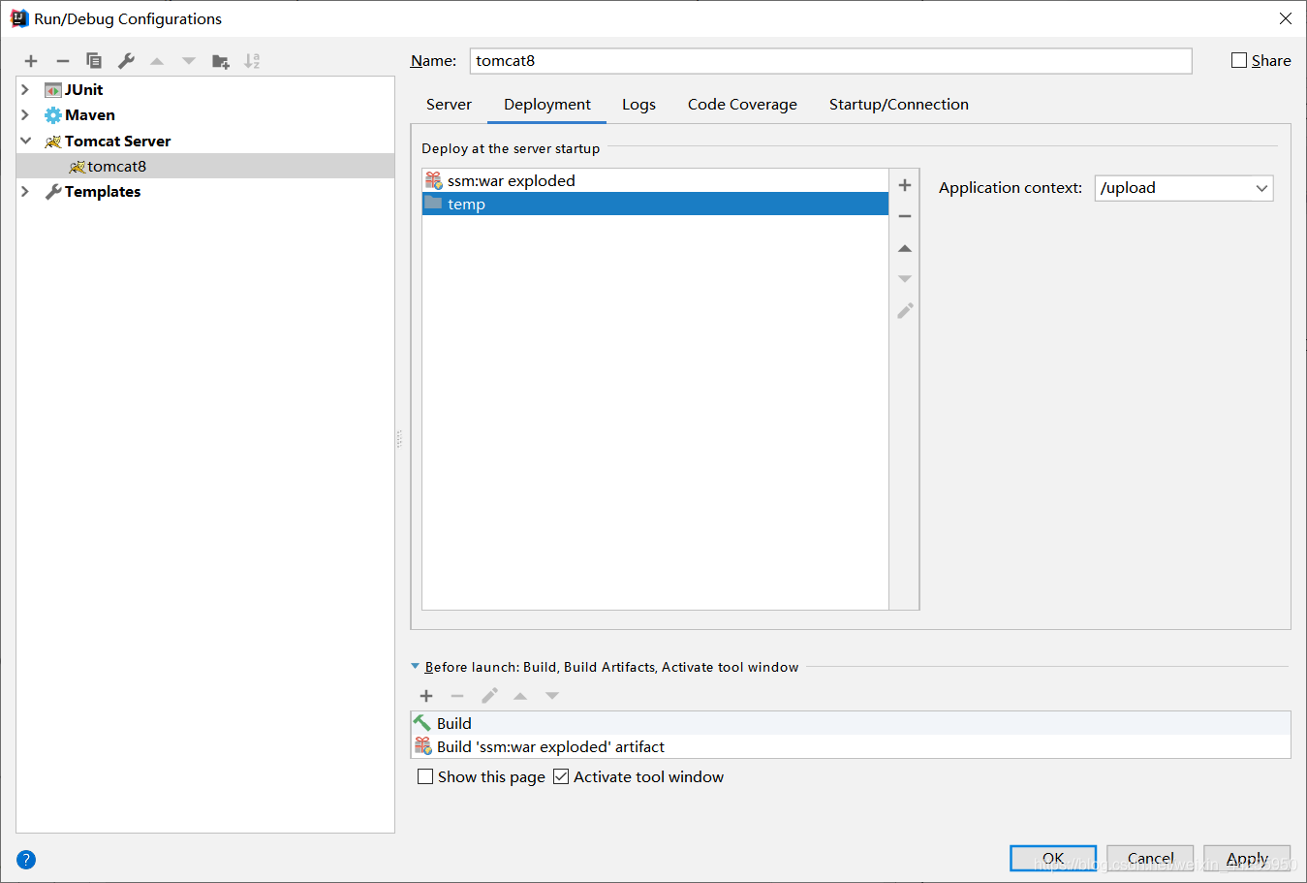Viewport: 1307px width, 883px height.
Task: Click the JUnit icon in tree
Action: 53,90
